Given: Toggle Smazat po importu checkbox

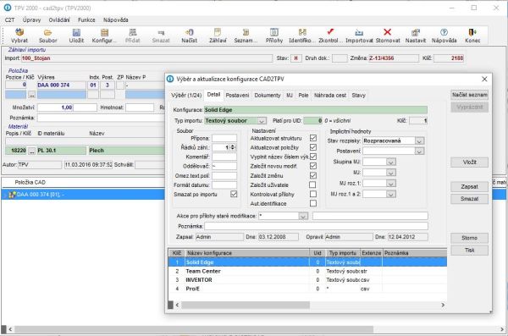Looking at the screenshot, I should 234,194.
